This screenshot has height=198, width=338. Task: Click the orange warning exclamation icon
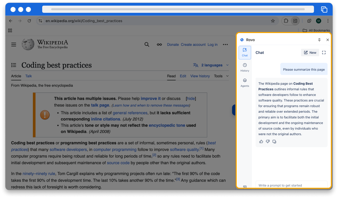(45, 115)
